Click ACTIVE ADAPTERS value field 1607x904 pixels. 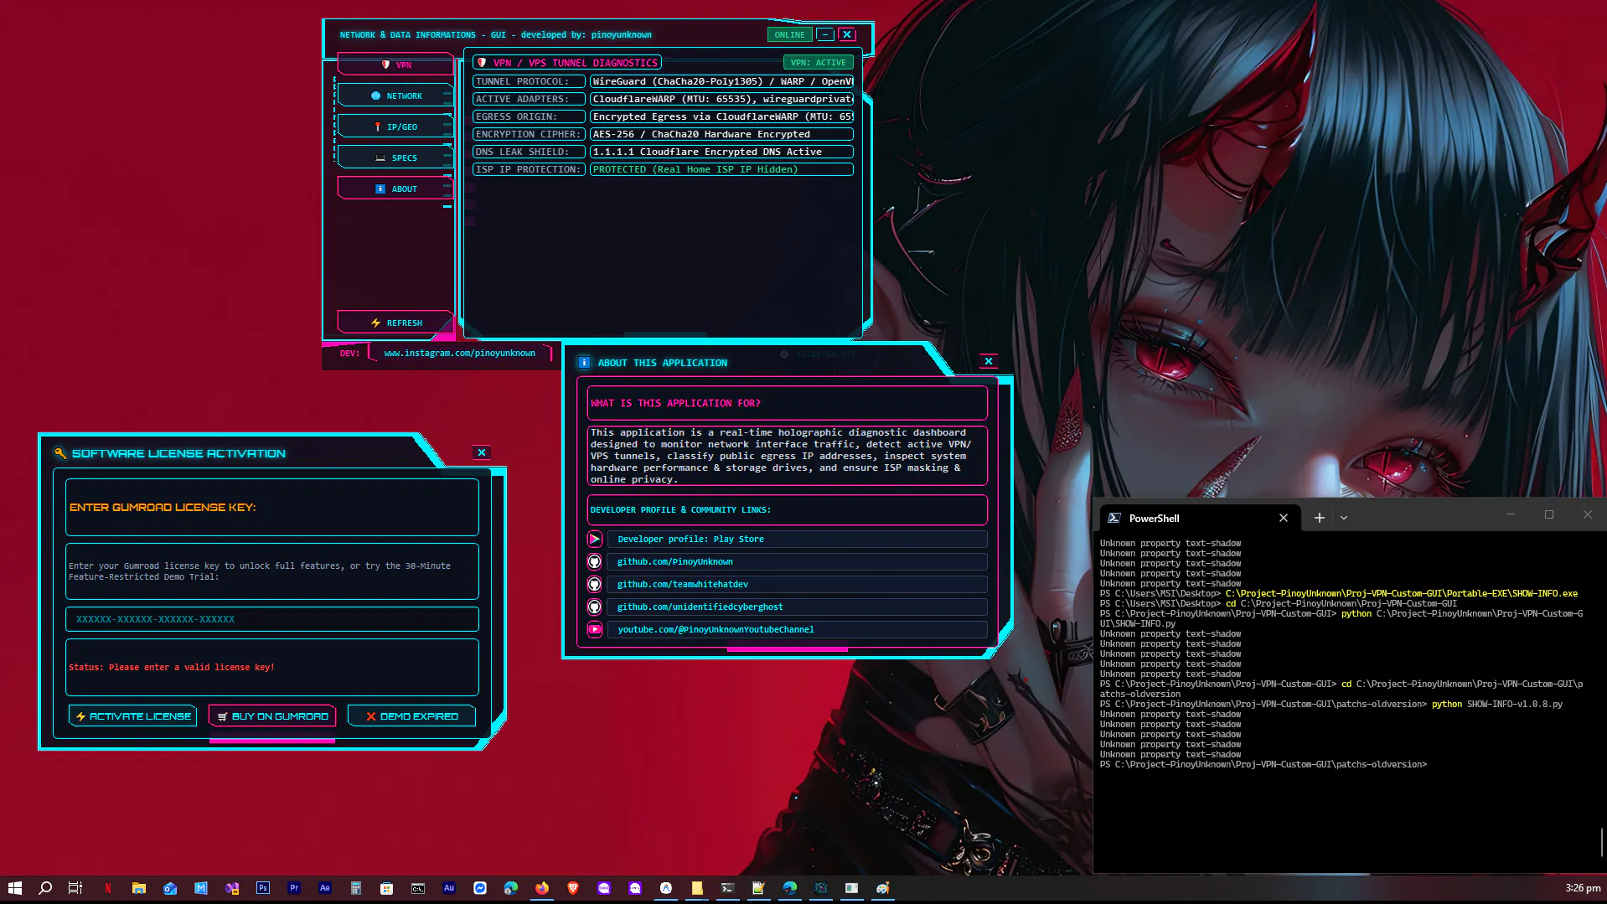point(721,99)
